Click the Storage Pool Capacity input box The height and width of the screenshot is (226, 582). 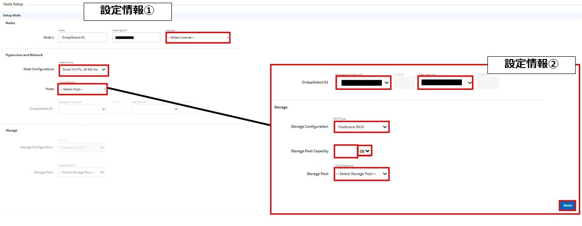[x=346, y=151]
